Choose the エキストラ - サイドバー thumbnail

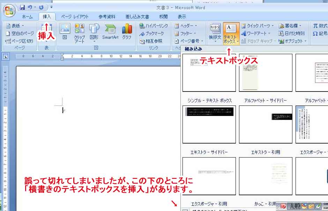tap(209, 124)
